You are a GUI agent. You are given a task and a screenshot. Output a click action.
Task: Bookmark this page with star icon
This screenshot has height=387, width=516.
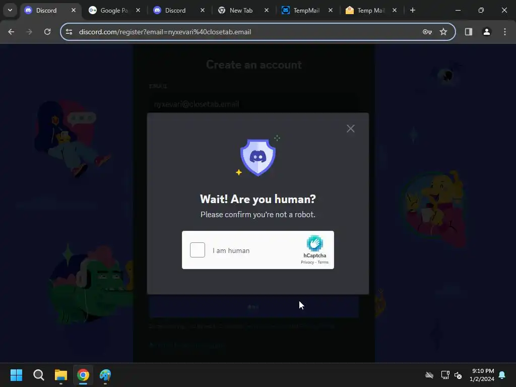pos(443,32)
